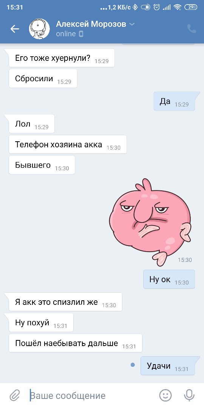This screenshot has width=204, height=408.
Task: Select the "Удачи" outgoing message
Action: (x=168, y=366)
